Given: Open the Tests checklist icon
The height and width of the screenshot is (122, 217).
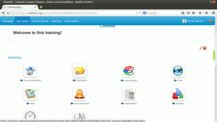Looking at the screenshot, I should 30,94.
